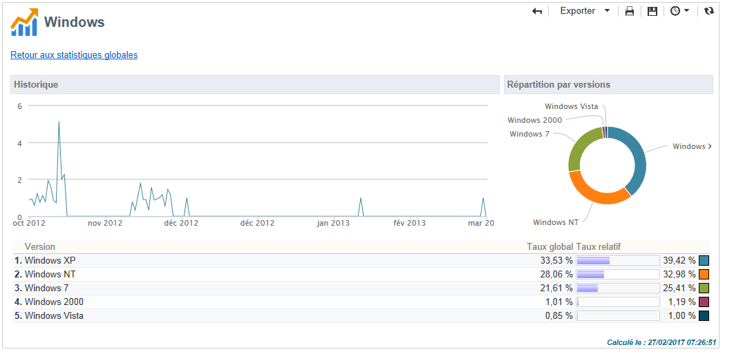
Task: Click the green Windows 7 donut segment
Action: [579, 147]
